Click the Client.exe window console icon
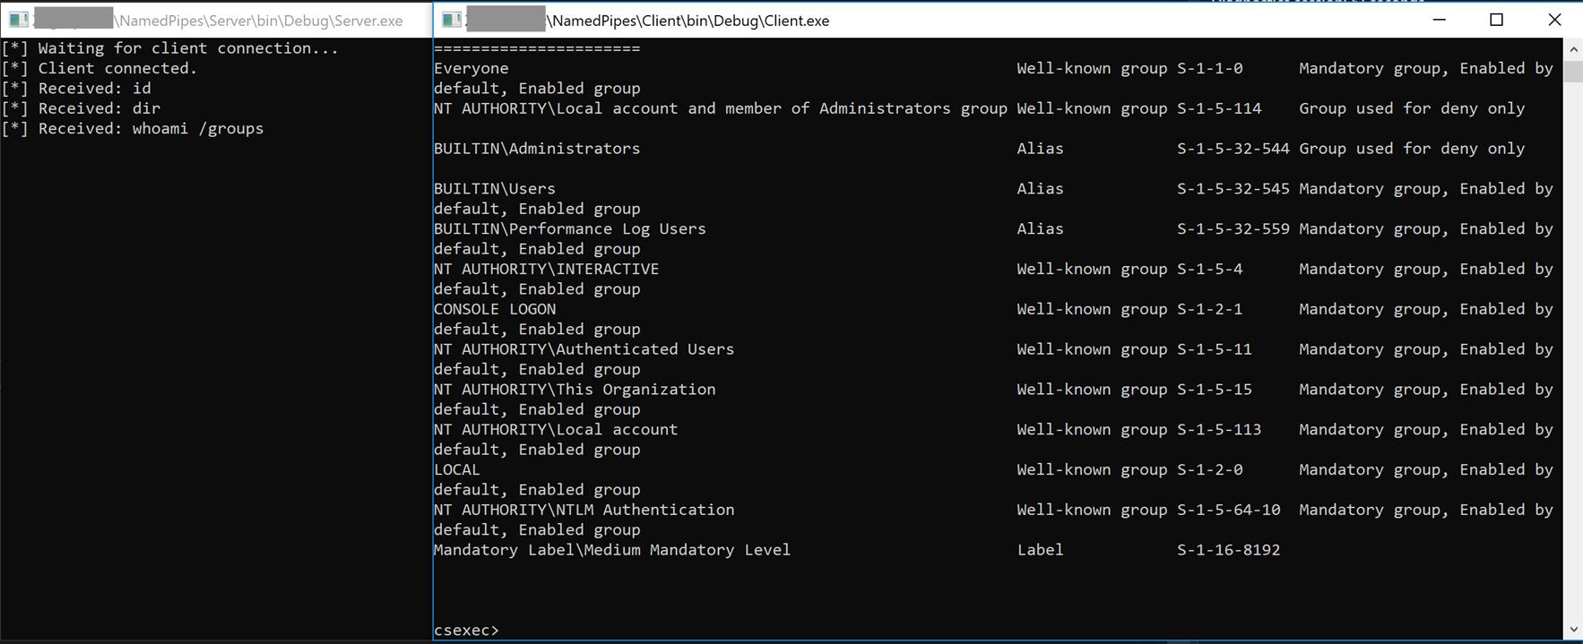The height and width of the screenshot is (644, 1583). 453,20
